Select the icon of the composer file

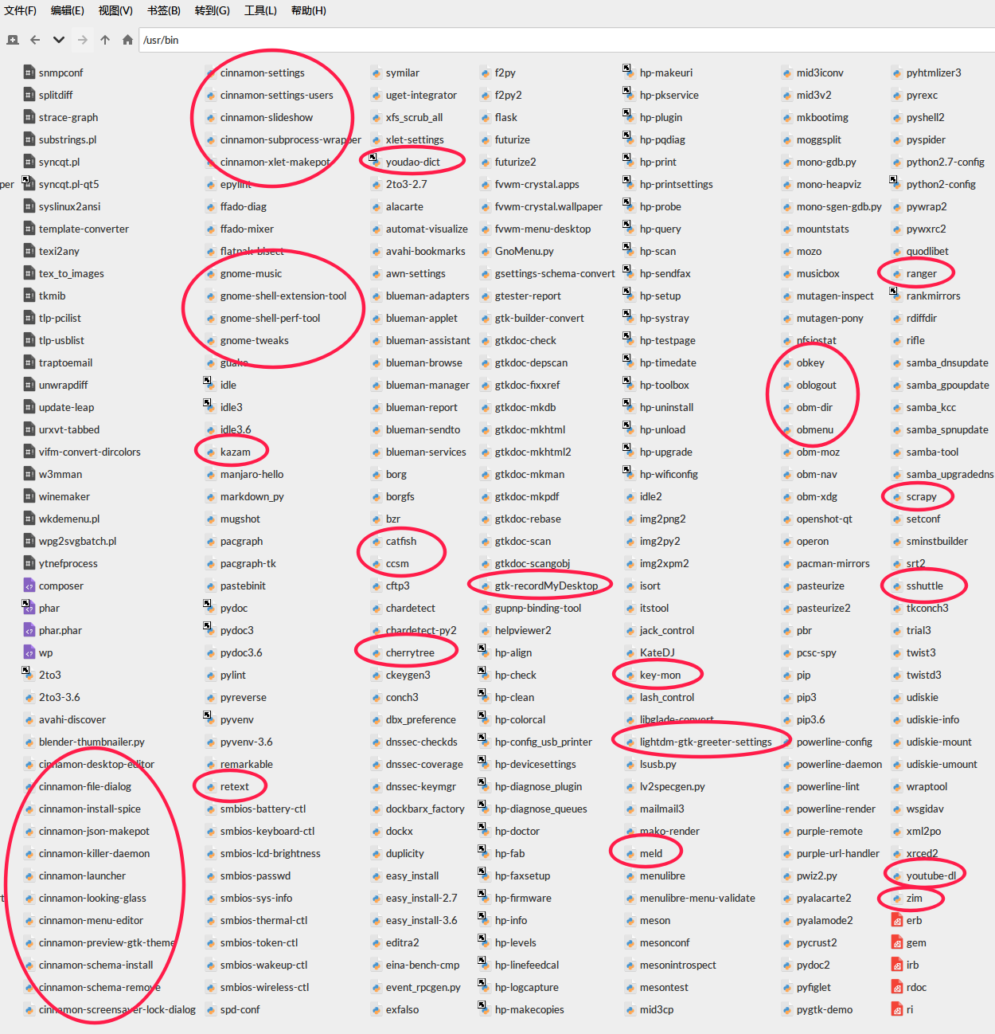pyautogui.click(x=29, y=586)
